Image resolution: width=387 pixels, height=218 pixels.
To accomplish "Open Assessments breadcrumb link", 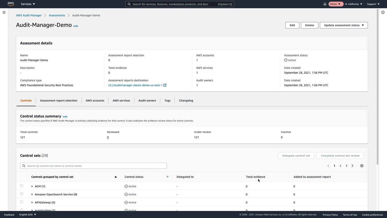I will pos(57,15).
